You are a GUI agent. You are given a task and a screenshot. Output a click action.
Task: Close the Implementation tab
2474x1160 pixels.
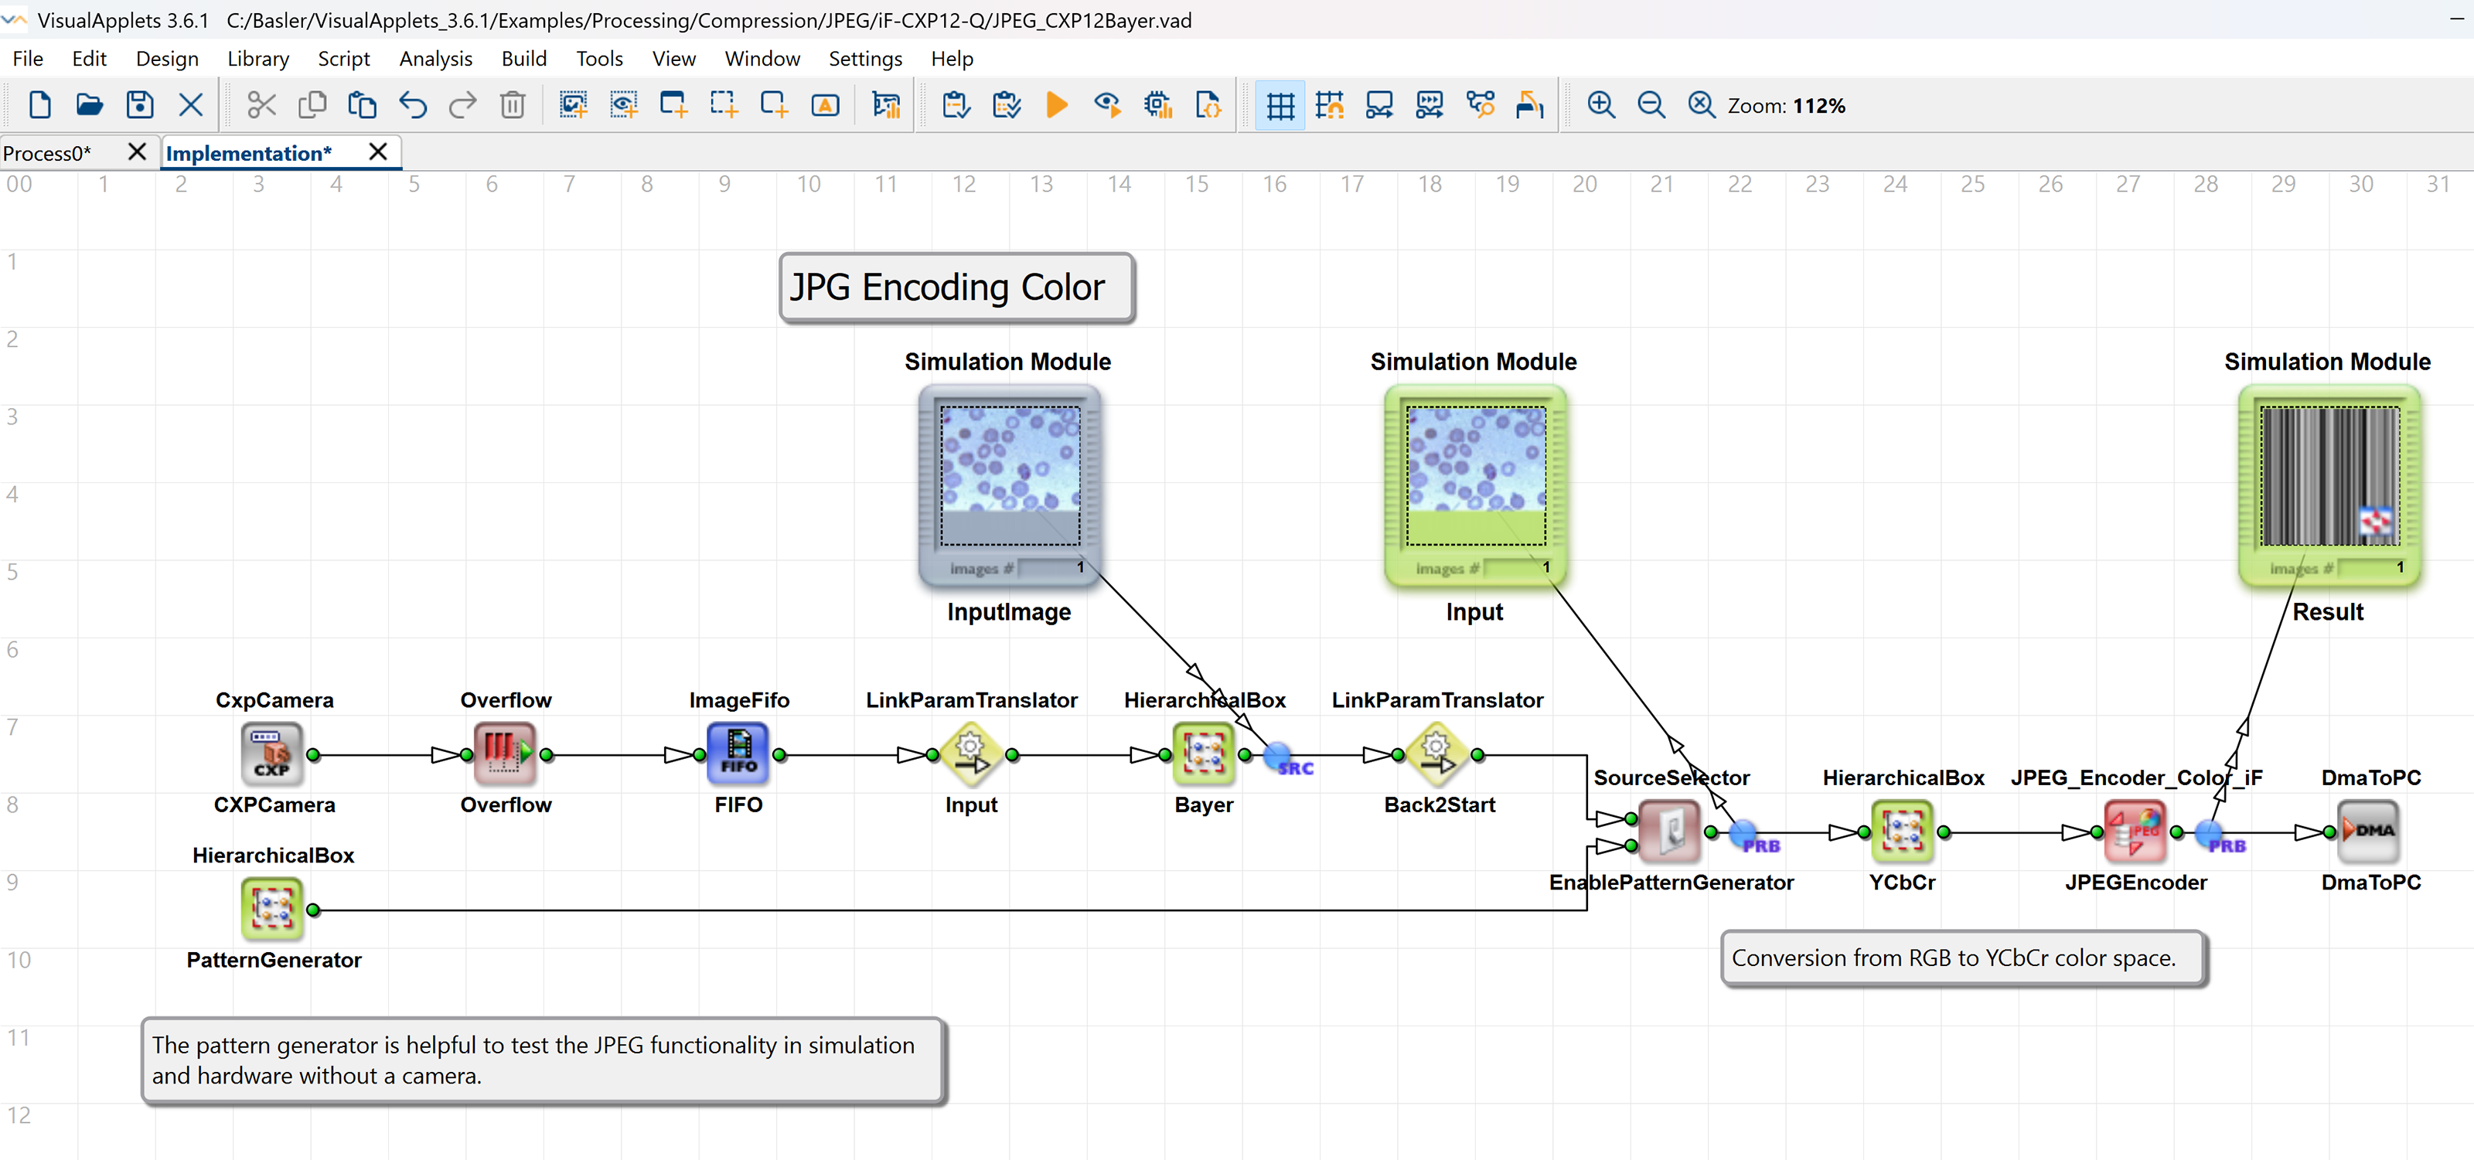378,151
